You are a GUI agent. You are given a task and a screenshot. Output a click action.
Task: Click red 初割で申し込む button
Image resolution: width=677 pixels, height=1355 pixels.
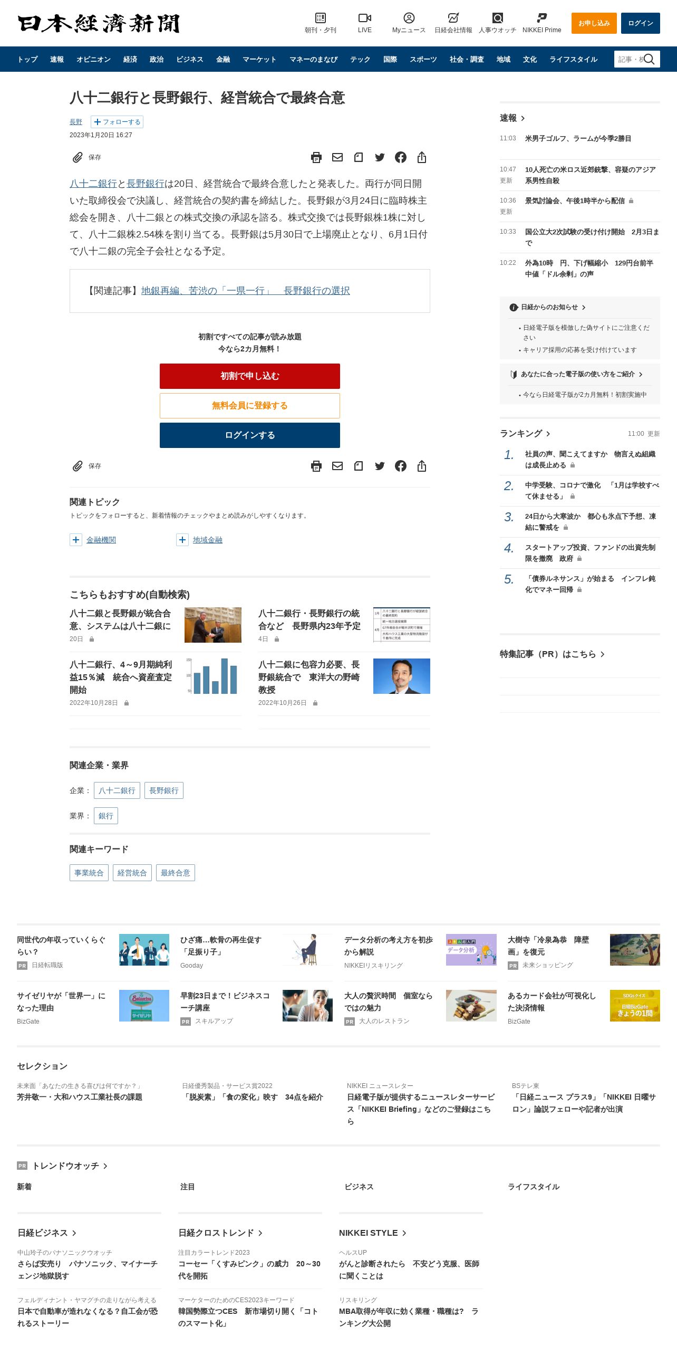pyautogui.click(x=250, y=376)
